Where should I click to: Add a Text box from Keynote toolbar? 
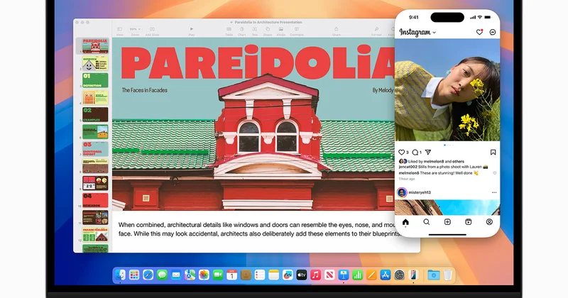(x=255, y=31)
